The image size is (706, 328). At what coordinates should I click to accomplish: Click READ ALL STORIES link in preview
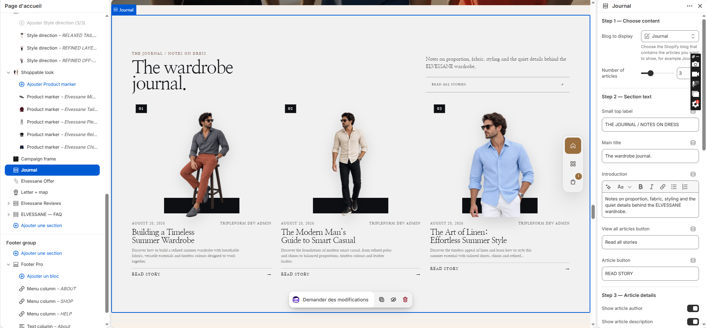click(498, 84)
